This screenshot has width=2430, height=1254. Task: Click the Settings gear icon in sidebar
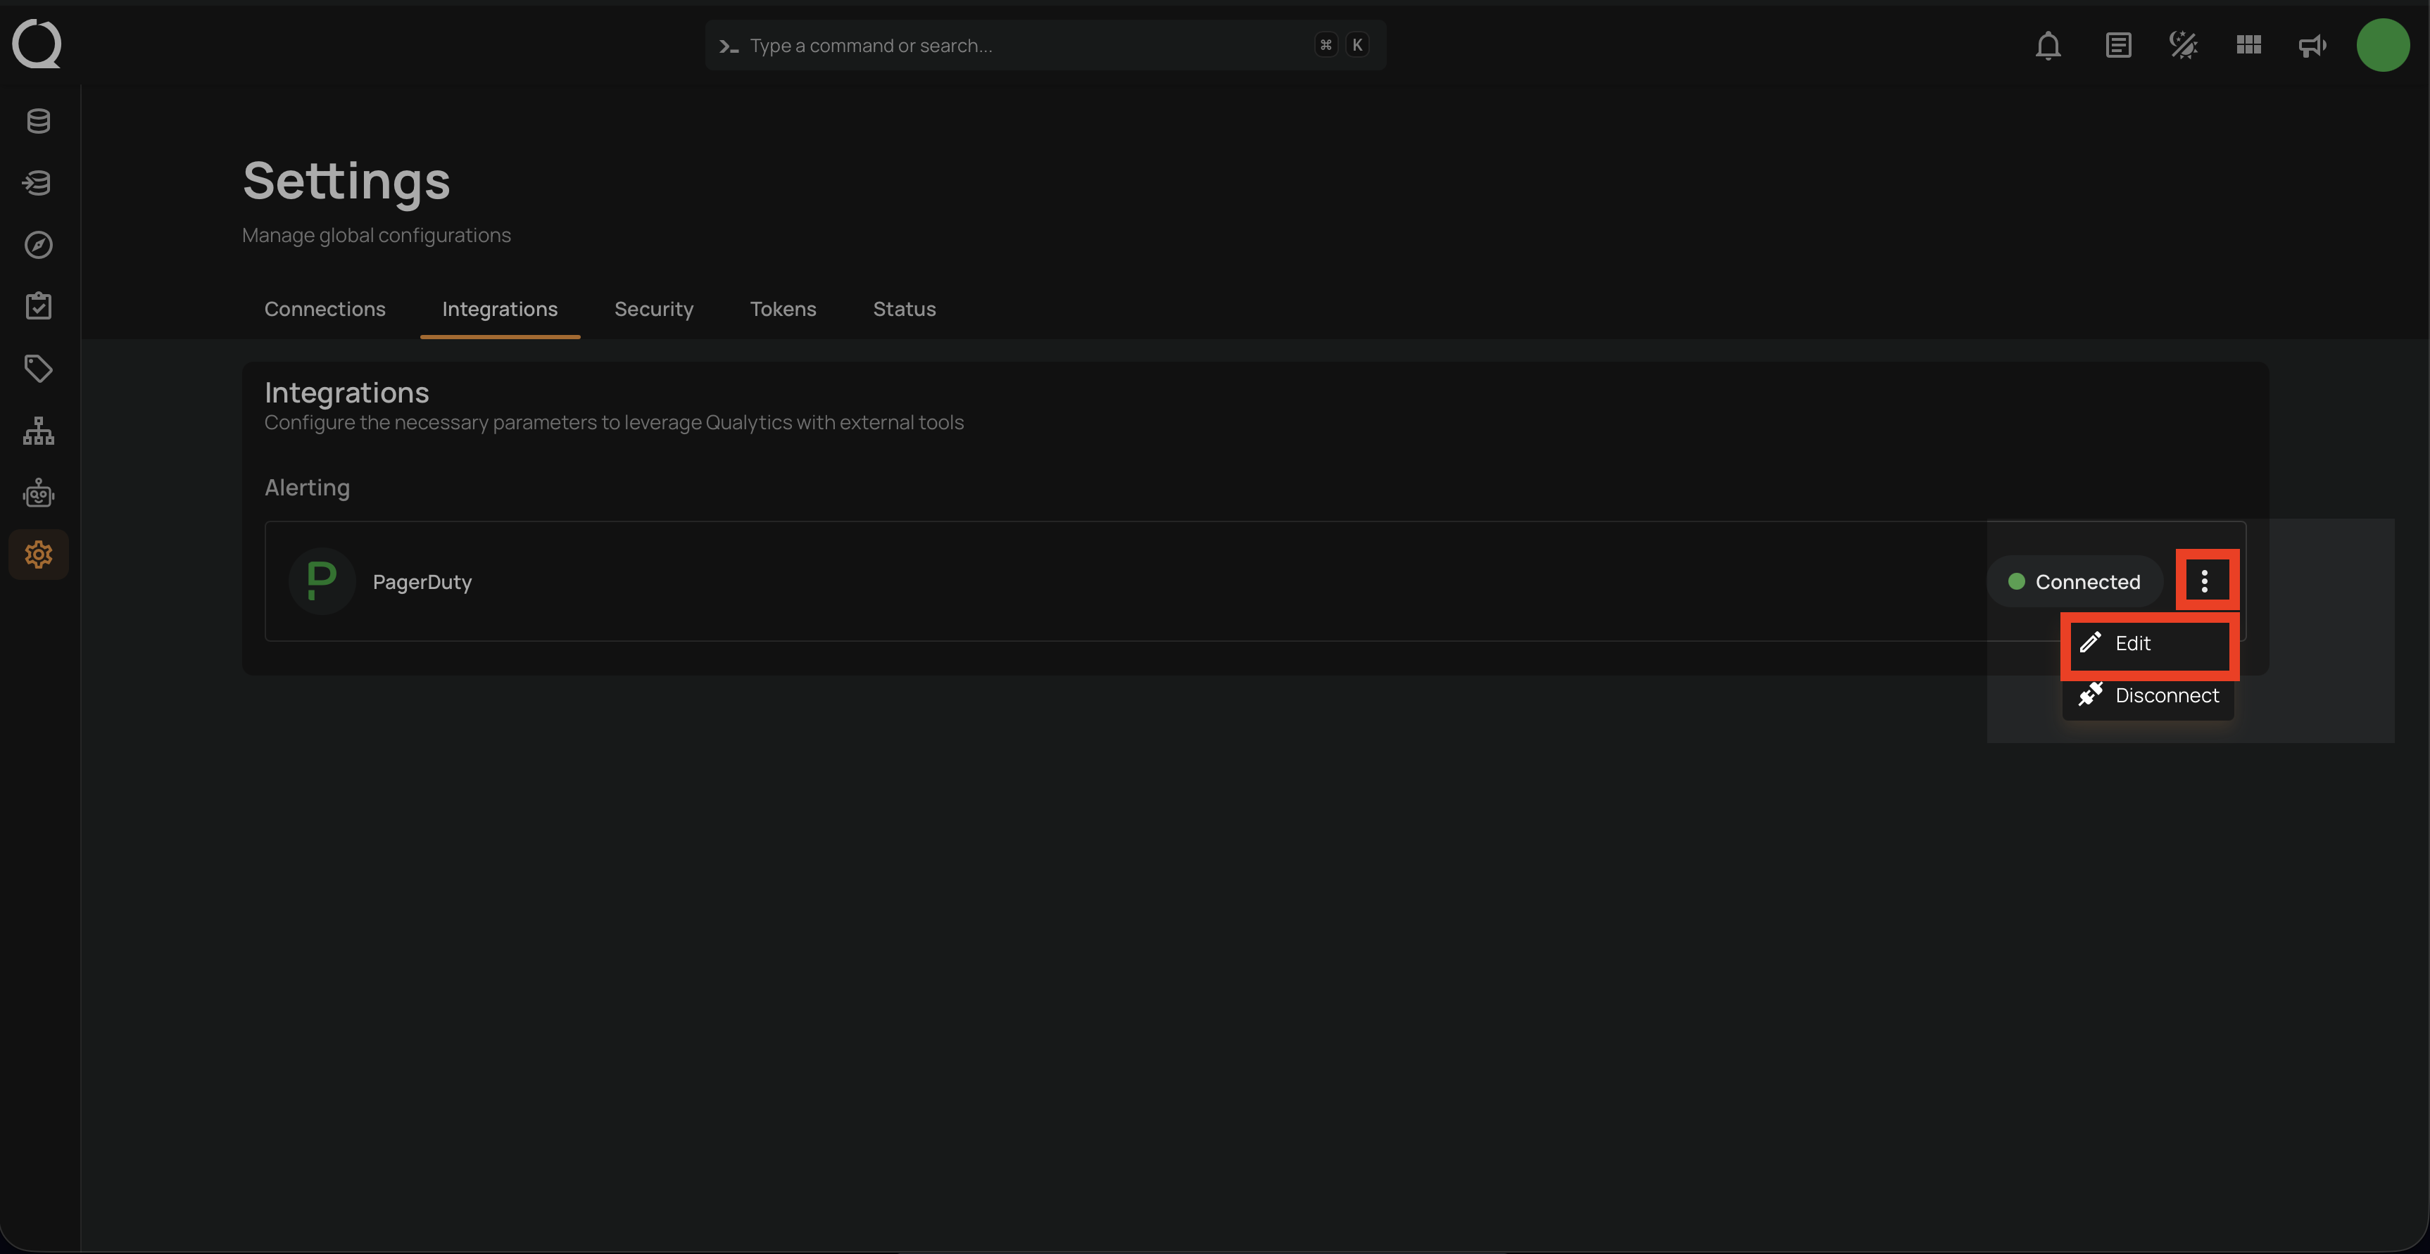[x=38, y=555]
